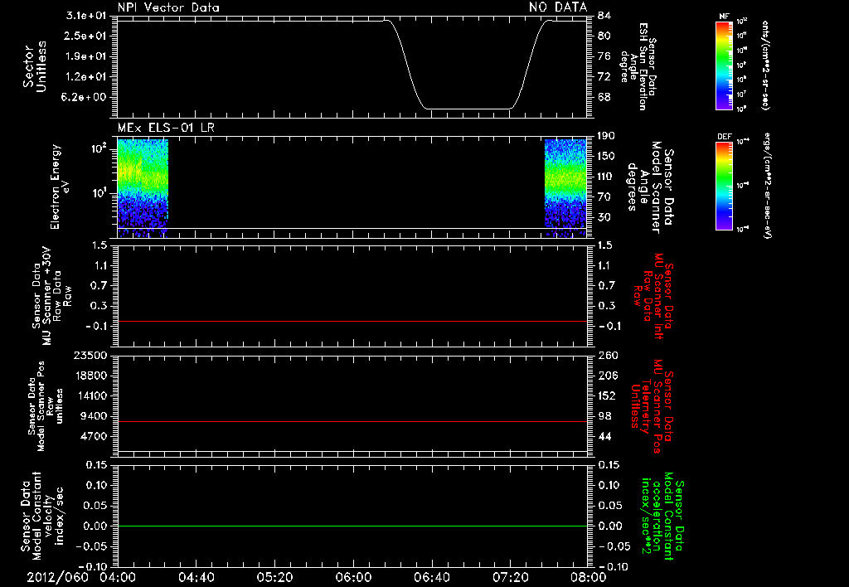Click the right electron spectrogram data block
This screenshot has width=849, height=587.
[x=565, y=188]
